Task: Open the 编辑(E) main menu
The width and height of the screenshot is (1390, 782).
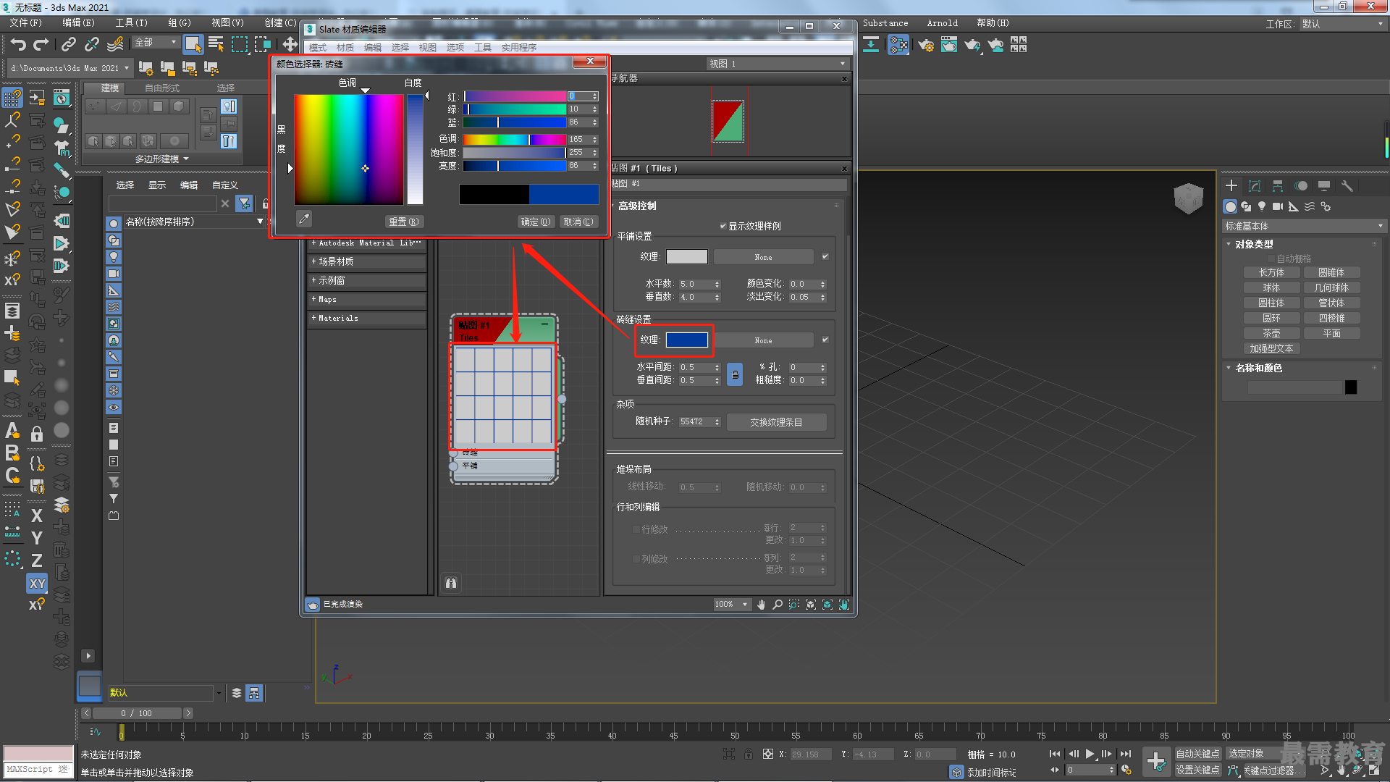Action: 78,23
